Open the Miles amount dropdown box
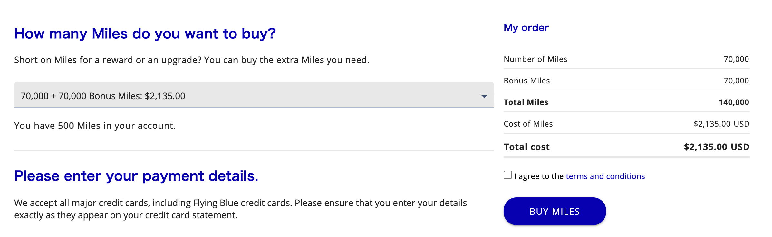Image resolution: width=772 pixels, height=237 pixels. (x=254, y=95)
